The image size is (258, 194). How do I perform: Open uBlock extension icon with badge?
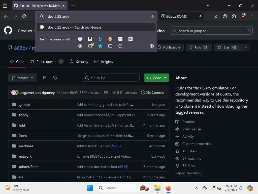243,16
